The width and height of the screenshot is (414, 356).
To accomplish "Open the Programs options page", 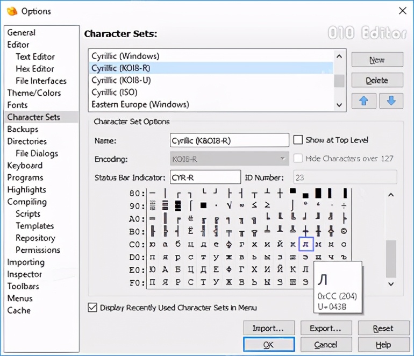I will point(25,177).
